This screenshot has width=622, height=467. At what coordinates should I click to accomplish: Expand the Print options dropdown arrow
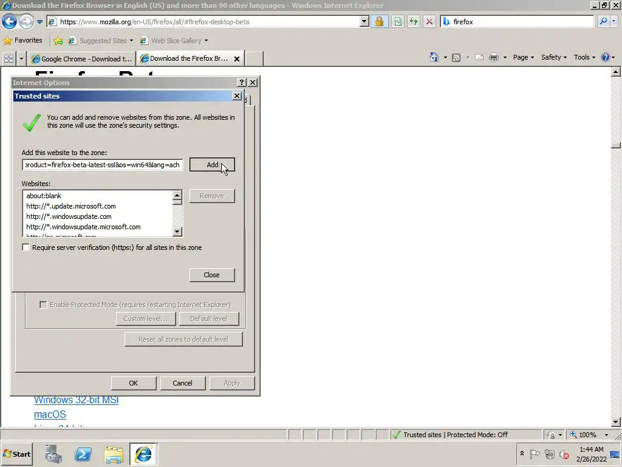coord(505,58)
